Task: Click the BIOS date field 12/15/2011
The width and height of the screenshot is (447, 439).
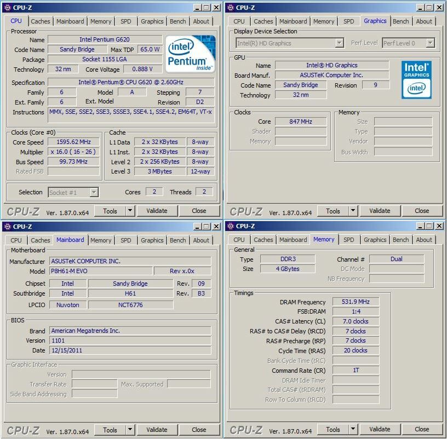Action: [130, 350]
